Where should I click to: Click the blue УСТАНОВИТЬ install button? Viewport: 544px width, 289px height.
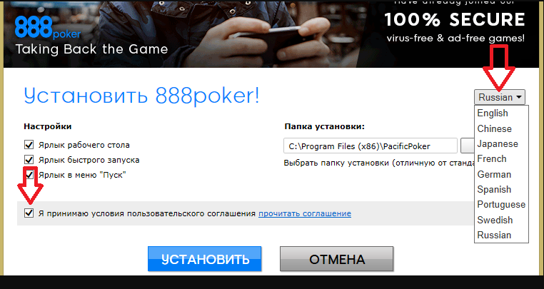click(x=204, y=259)
